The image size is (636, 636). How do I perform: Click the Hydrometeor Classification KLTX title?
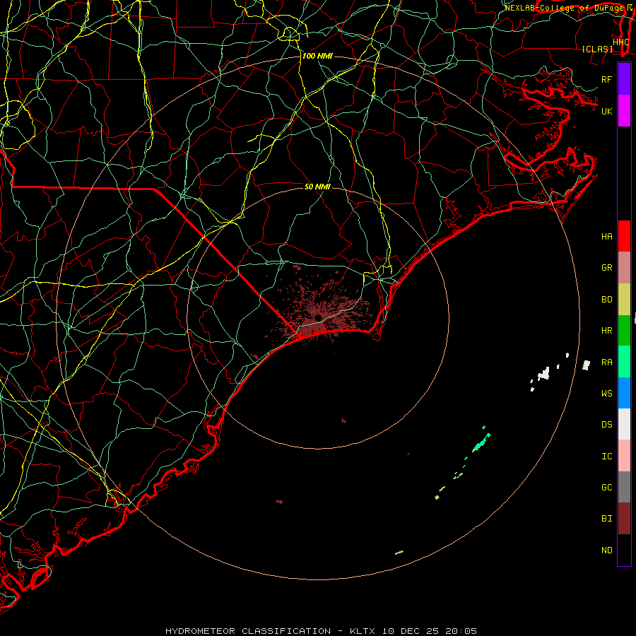[x=321, y=631]
